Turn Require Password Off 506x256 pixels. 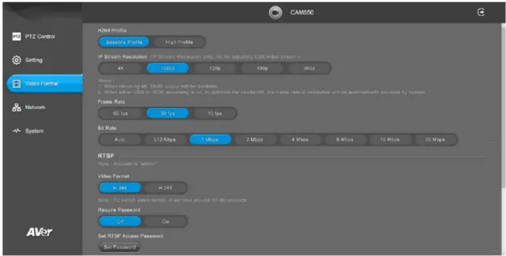120,221
